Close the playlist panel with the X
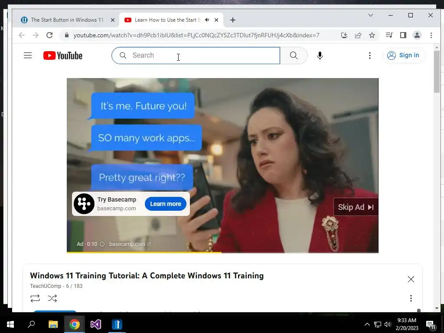The width and height of the screenshot is (444, 333). pyautogui.click(x=411, y=279)
